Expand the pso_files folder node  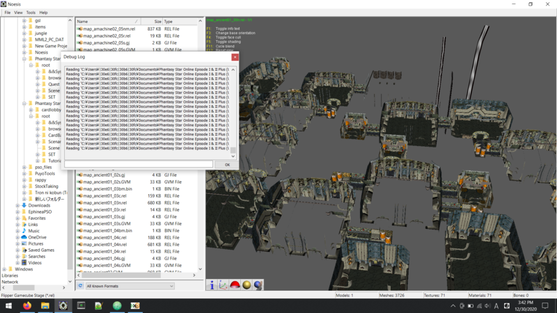pyautogui.click(x=24, y=167)
